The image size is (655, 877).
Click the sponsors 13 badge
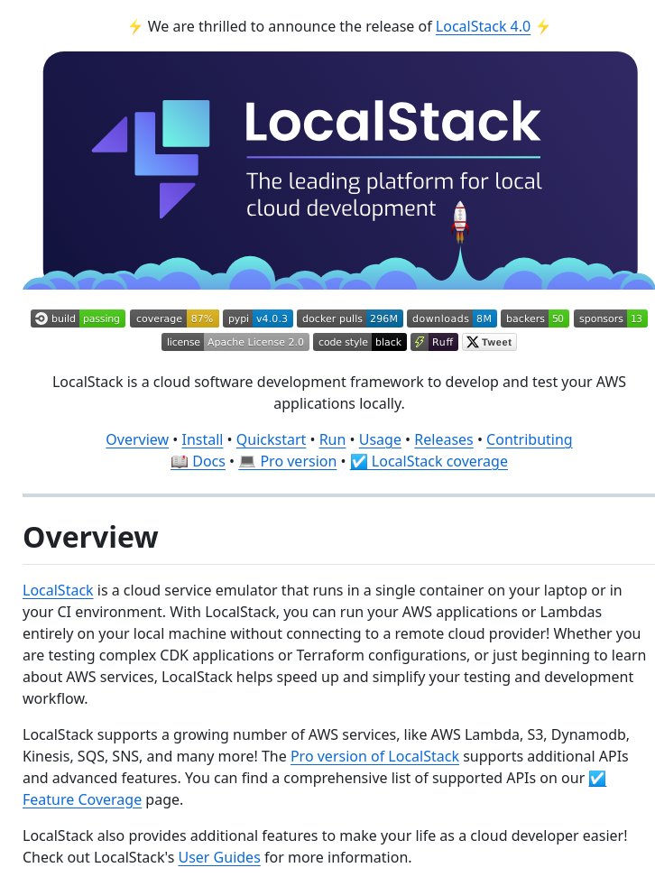pyautogui.click(x=610, y=318)
